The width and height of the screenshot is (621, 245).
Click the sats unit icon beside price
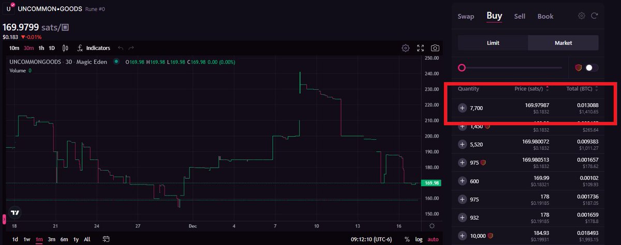[x=65, y=27]
